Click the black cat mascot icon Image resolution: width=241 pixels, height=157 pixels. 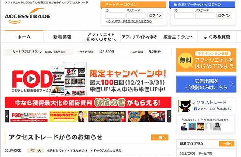coord(185,106)
